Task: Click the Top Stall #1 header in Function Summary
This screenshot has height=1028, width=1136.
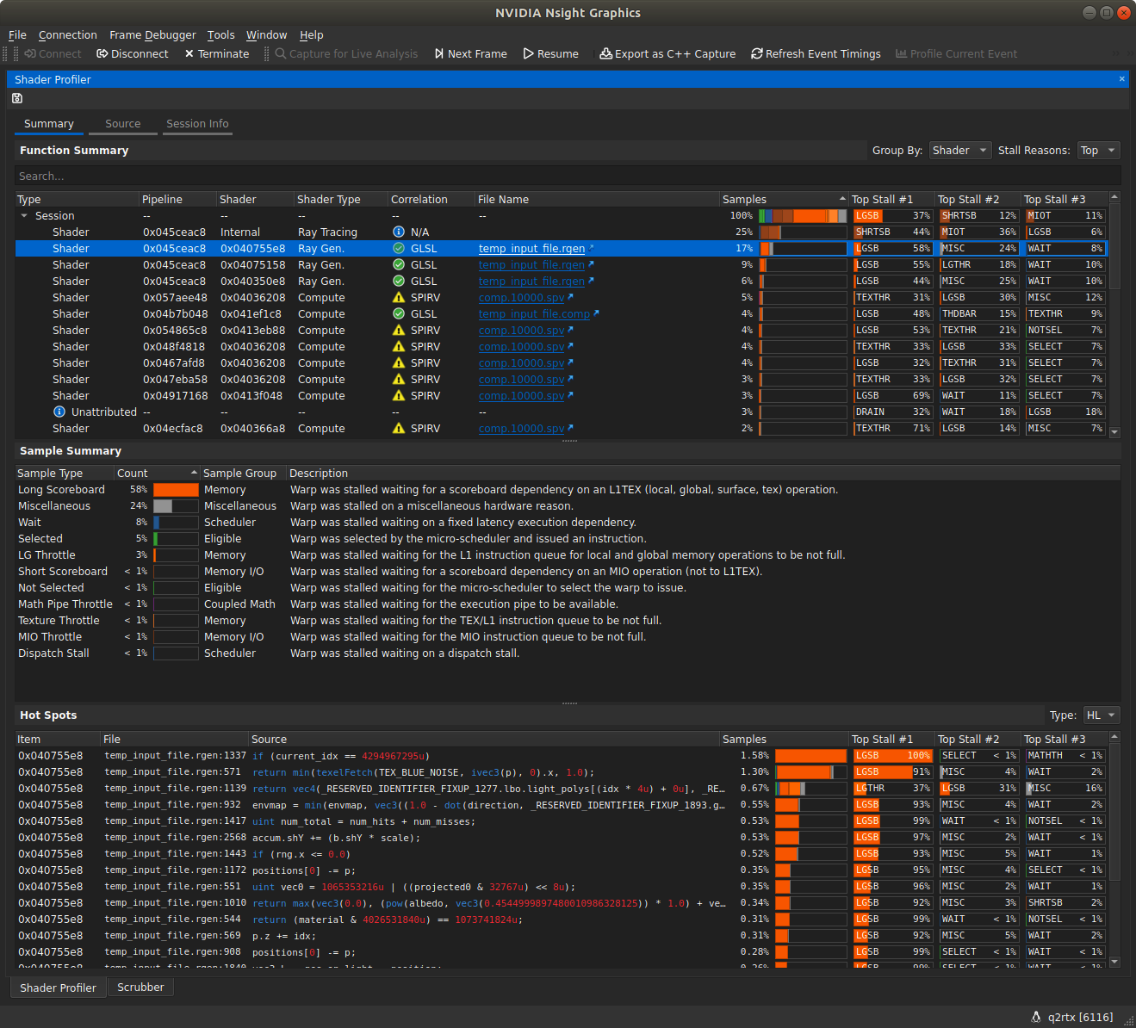Action: (891, 199)
